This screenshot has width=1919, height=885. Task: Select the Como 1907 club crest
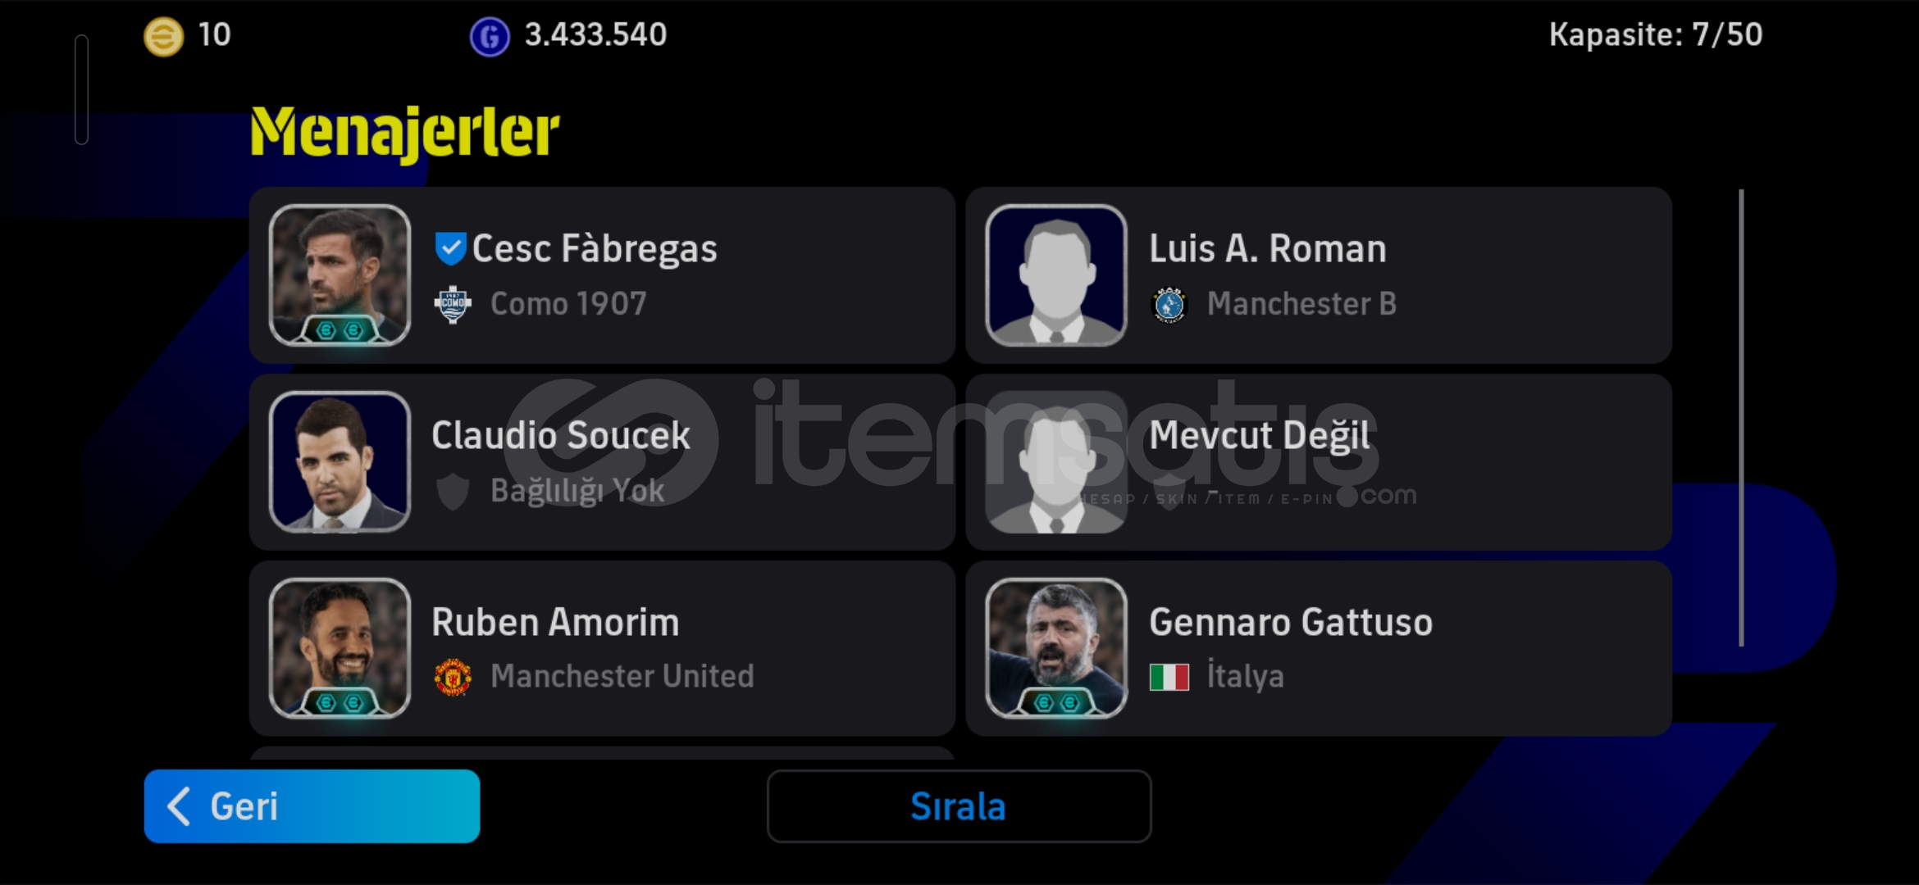(x=453, y=305)
